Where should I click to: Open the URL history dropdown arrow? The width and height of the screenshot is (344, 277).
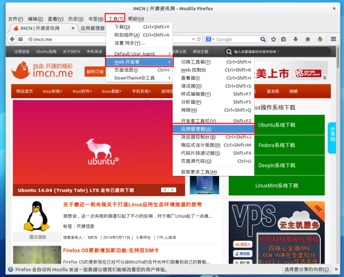coord(193,39)
